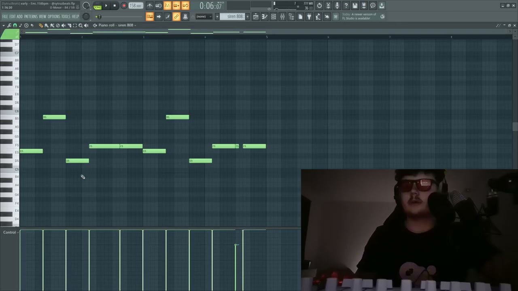Open the Playlist window
The width and height of the screenshot is (518, 291).
pos(256,17)
